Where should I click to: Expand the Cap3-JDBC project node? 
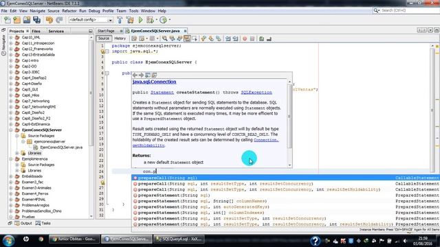tap(11, 72)
